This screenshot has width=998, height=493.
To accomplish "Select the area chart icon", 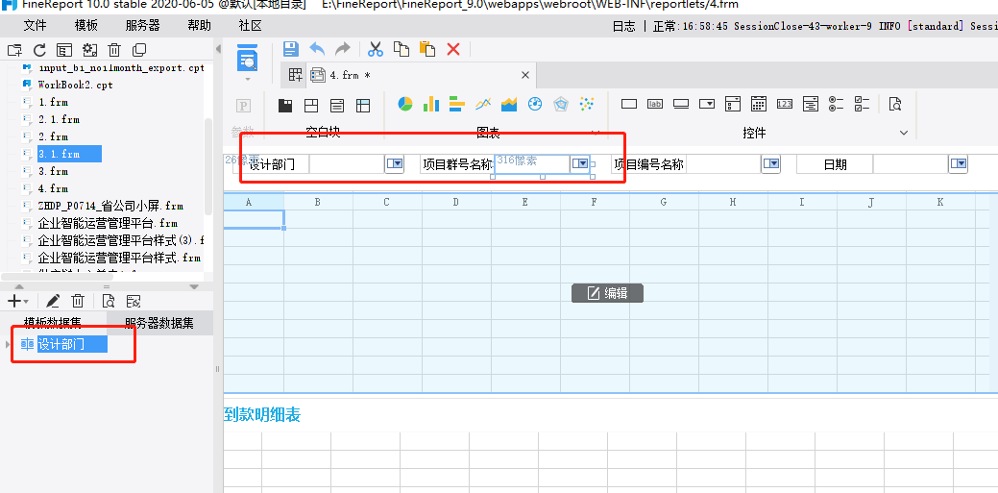I will pyautogui.click(x=509, y=104).
